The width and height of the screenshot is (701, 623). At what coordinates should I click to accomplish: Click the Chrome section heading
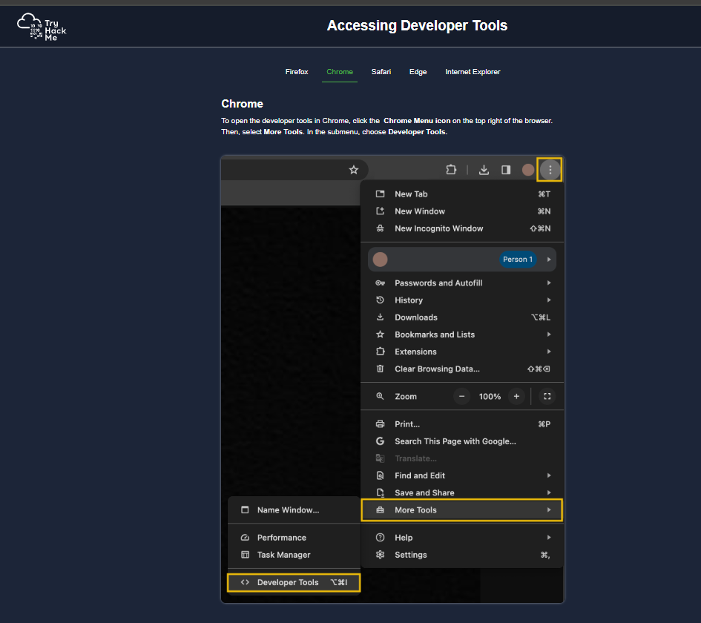pos(243,104)
